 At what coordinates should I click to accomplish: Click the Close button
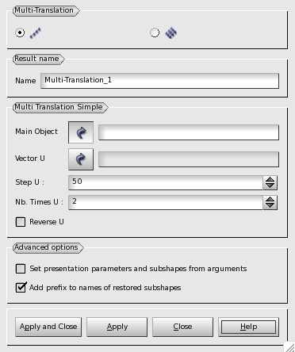[x=182, y=327]
